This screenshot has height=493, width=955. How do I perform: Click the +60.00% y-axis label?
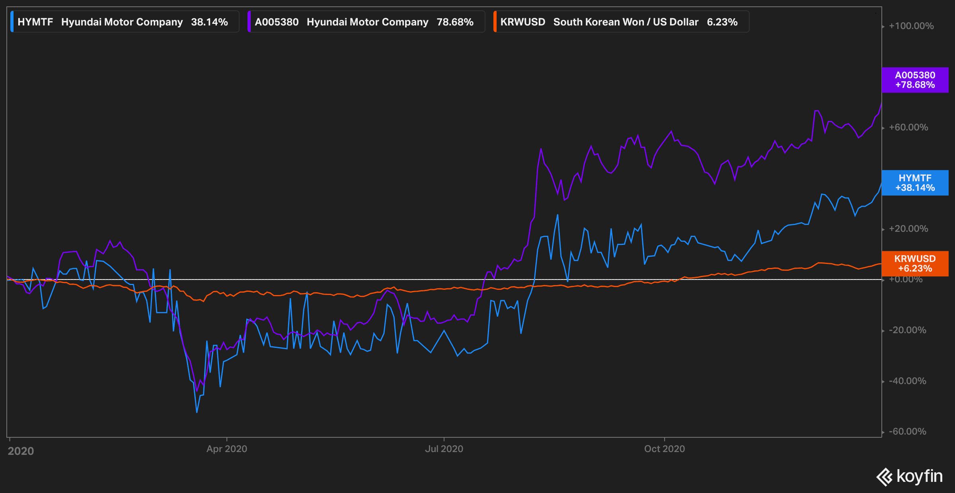point(908,127)
